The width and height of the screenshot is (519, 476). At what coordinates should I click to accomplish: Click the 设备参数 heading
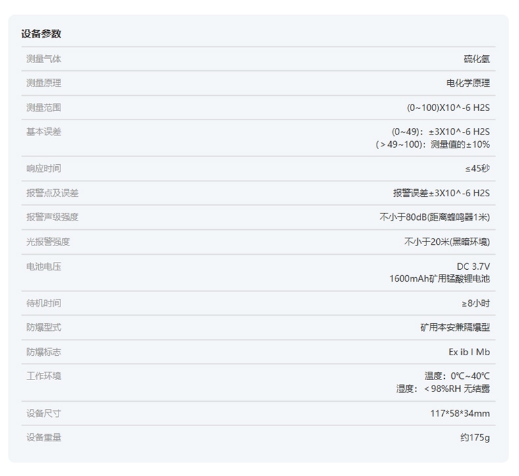41,34
